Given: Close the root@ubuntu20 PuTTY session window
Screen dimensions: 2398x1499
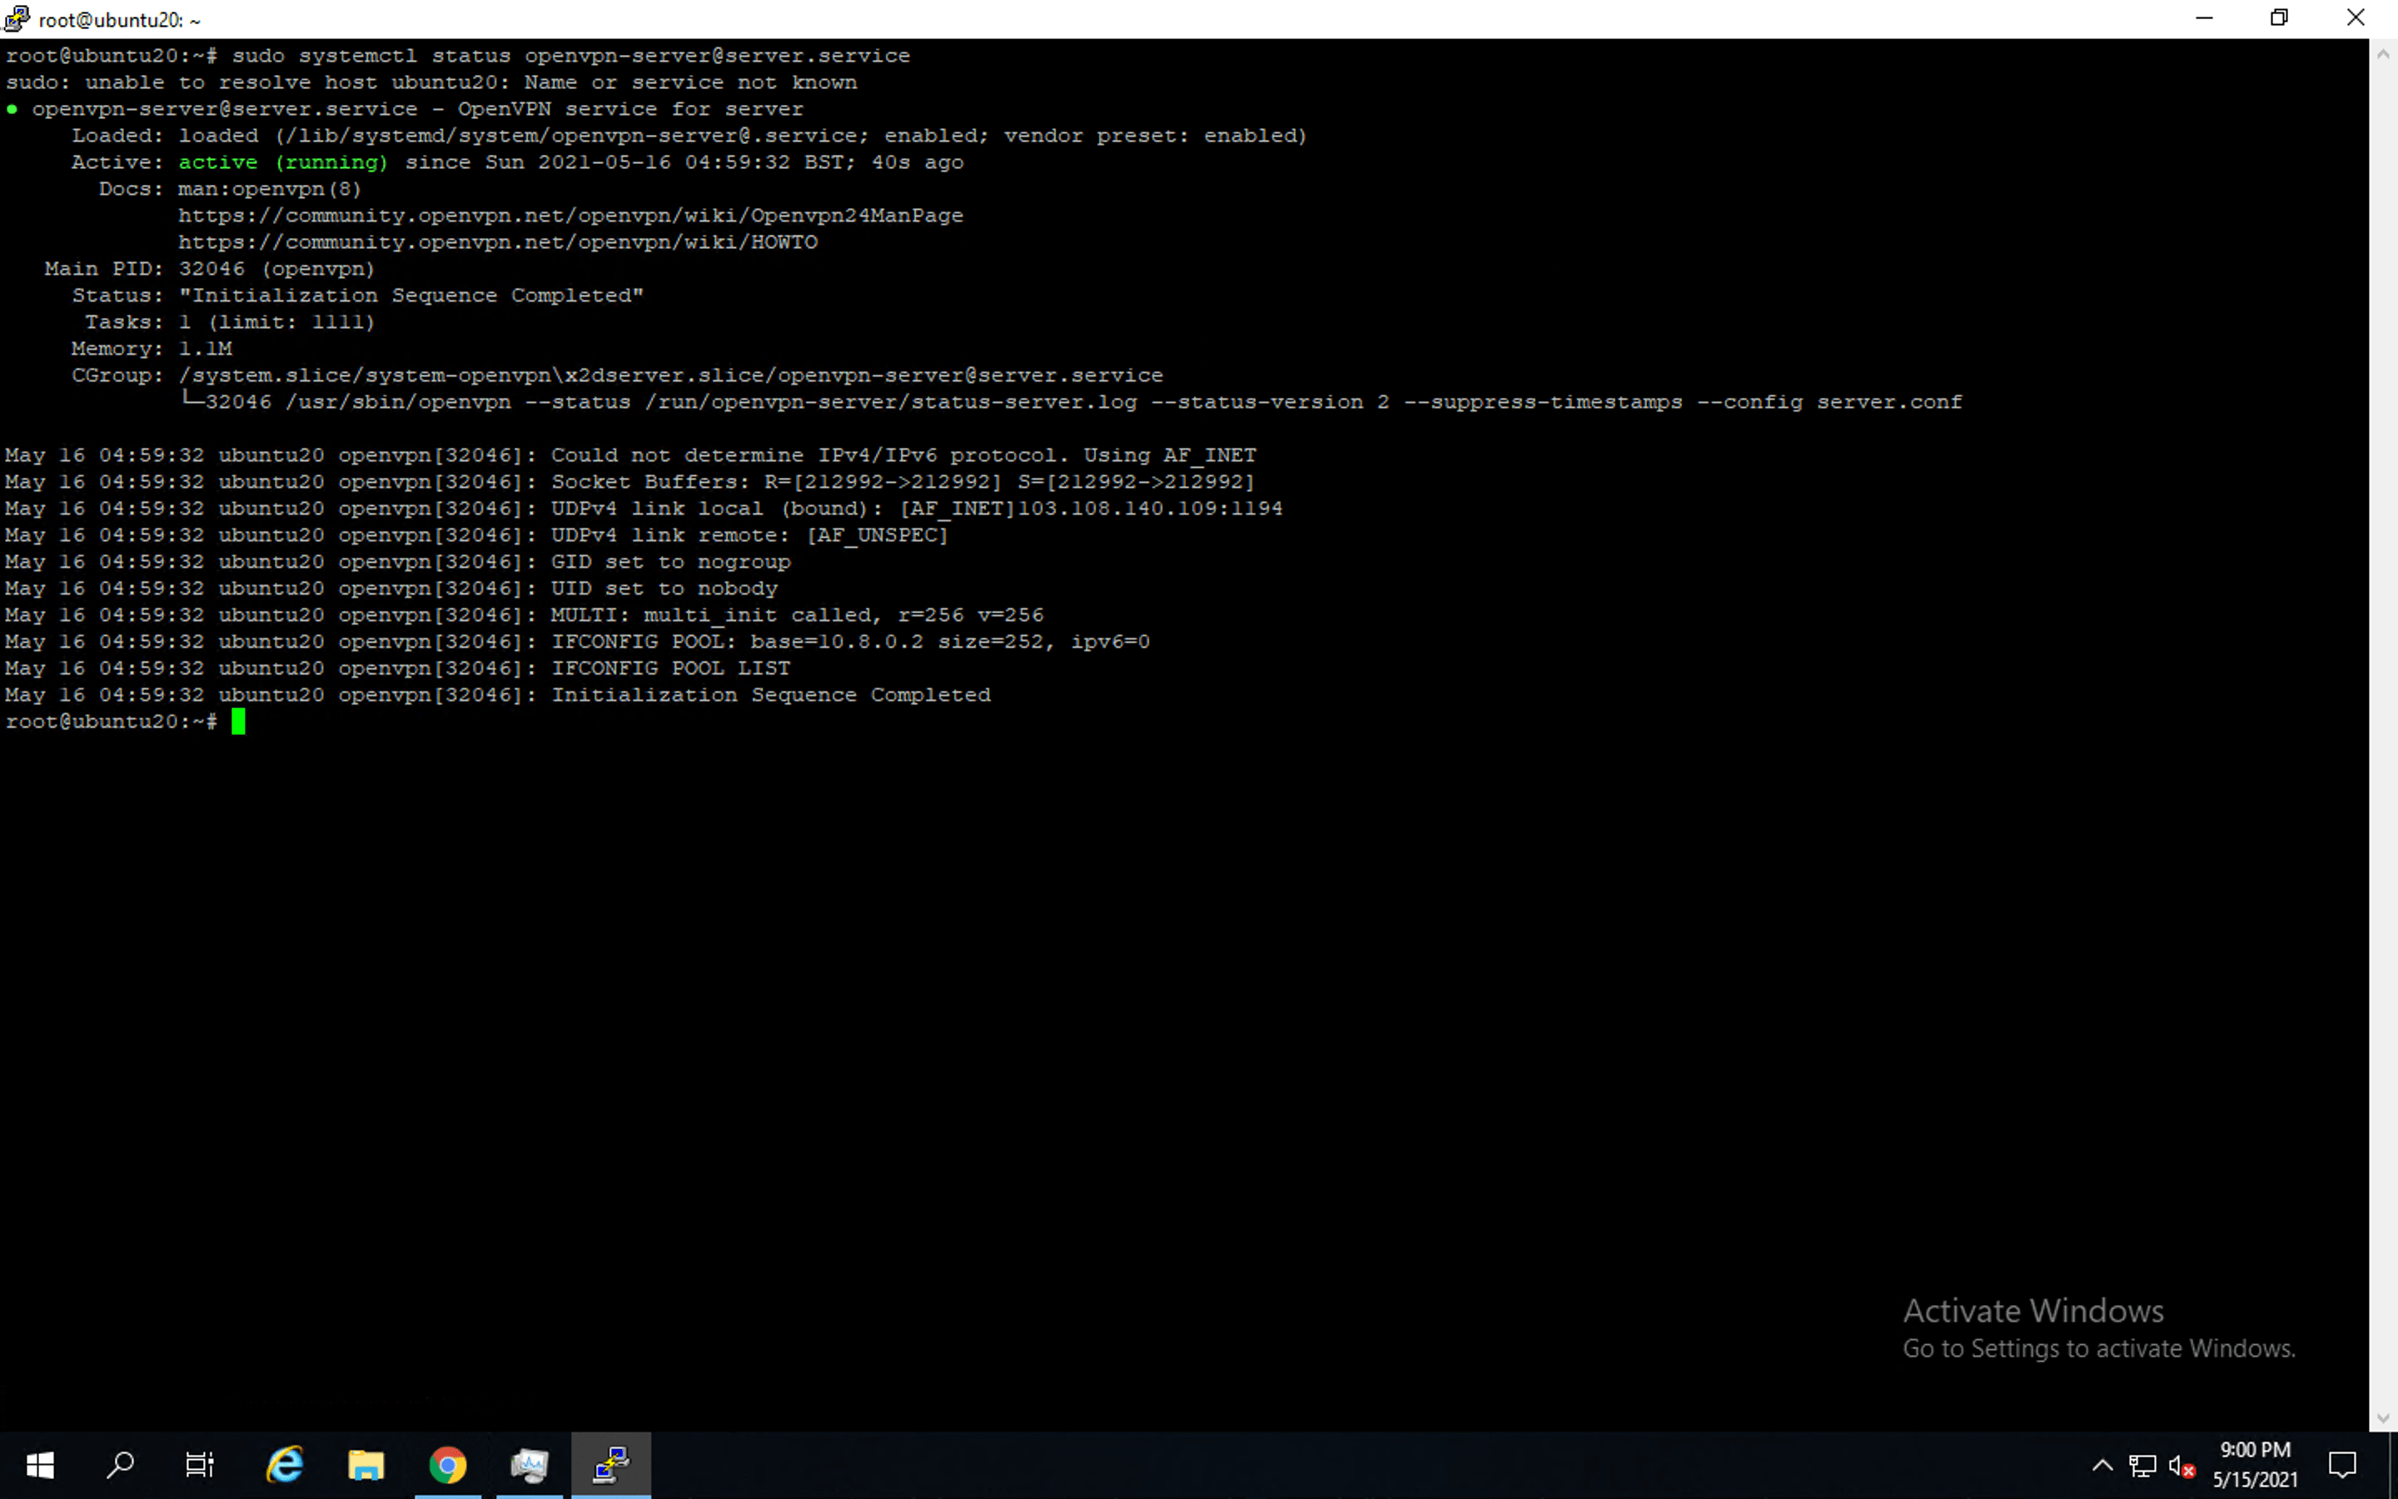Looking at the screenshot, I should pyautogui.click(x=2356, y=19).
